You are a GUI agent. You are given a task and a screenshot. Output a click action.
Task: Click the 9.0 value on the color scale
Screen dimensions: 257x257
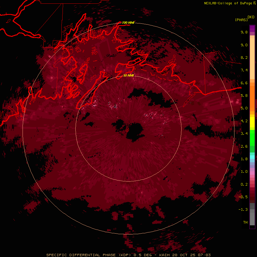tap(244, 45)
